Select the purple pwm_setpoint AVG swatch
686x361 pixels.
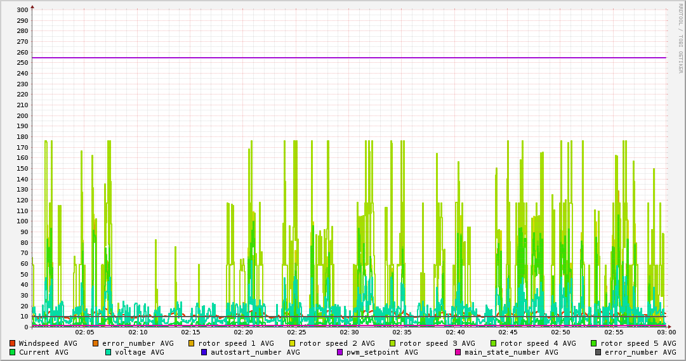click(x=340, y=352)
